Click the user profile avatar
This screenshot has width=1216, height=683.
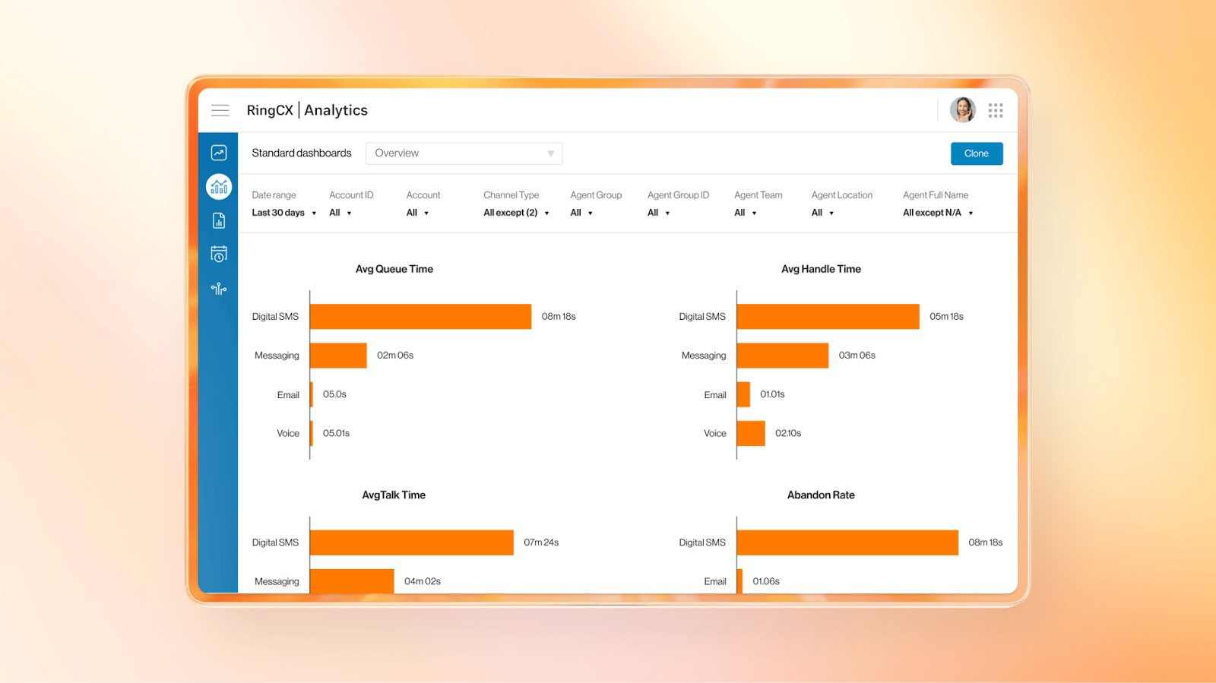tap(962, 110)
